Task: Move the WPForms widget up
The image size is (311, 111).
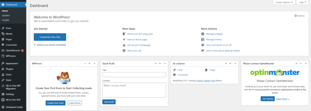Action: point(85,63)
